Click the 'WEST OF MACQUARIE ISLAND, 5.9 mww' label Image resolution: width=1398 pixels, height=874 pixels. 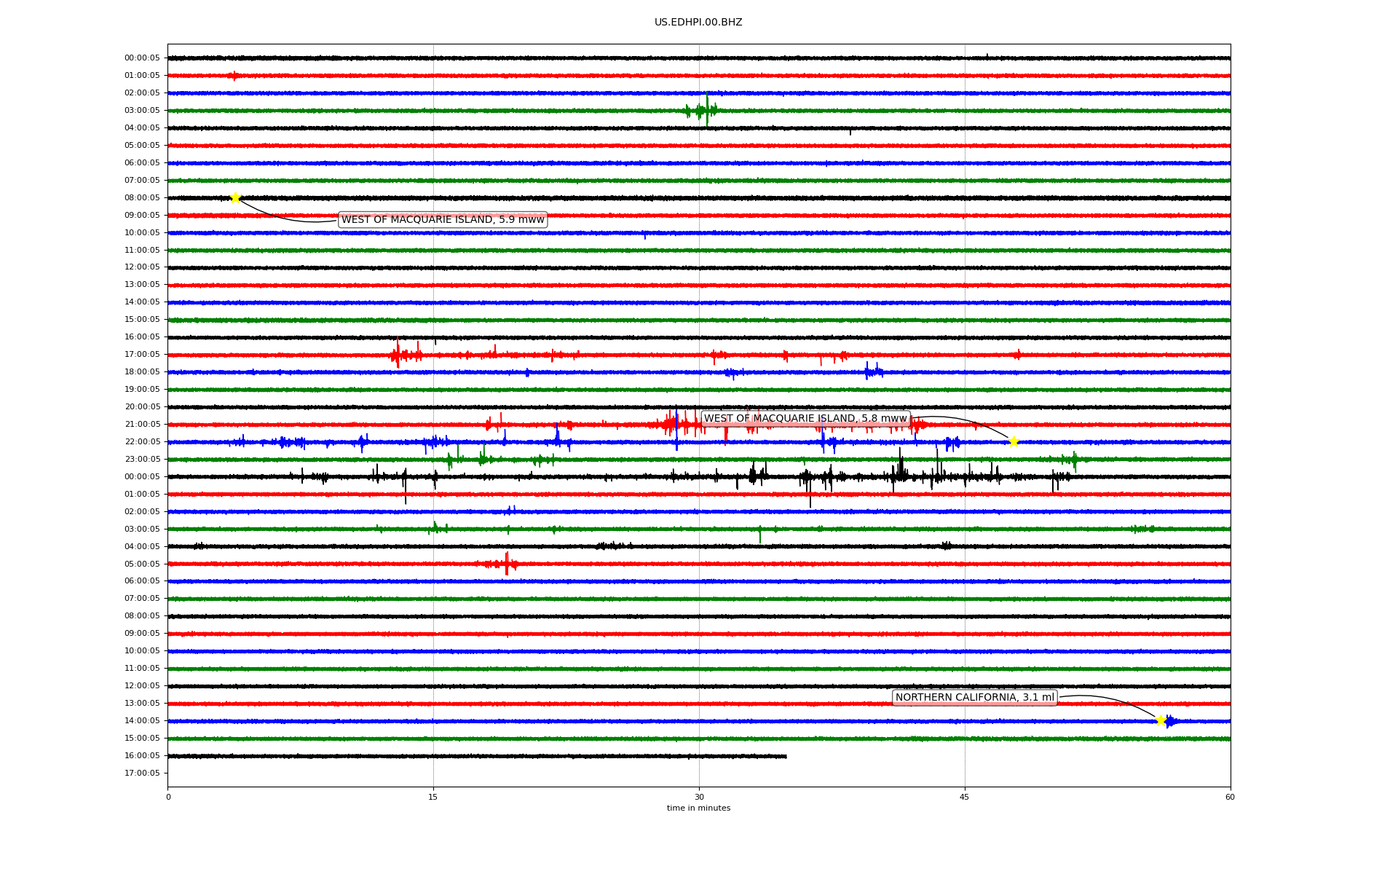[443, 219]
